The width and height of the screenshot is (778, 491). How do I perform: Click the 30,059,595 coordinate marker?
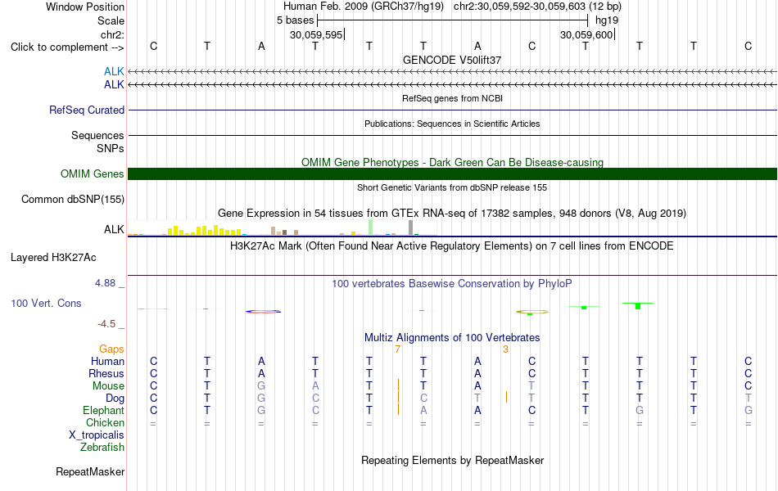tap(317, 34)
